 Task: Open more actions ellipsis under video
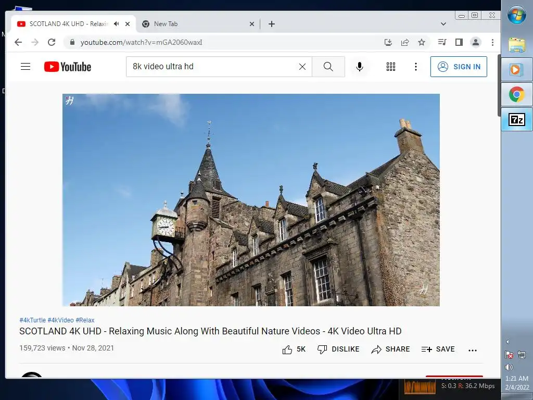473,350
